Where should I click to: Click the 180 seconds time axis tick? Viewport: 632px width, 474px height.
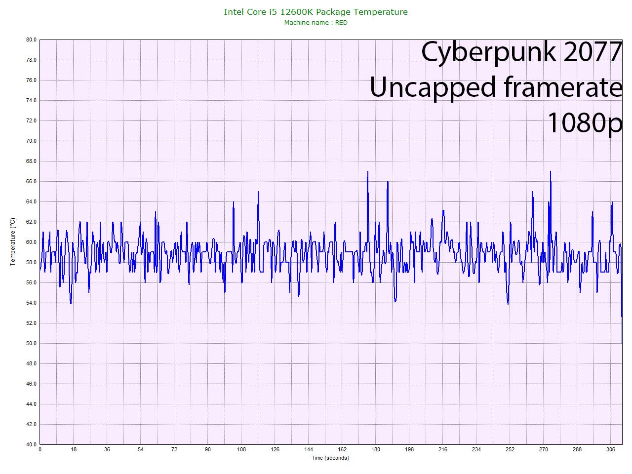(376, 449)
